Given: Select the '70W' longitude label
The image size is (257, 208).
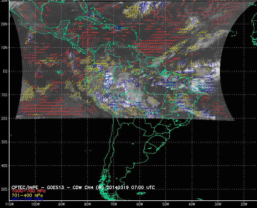Looking at the screenshot, I should pyautogui.click(x=114, y=204).
